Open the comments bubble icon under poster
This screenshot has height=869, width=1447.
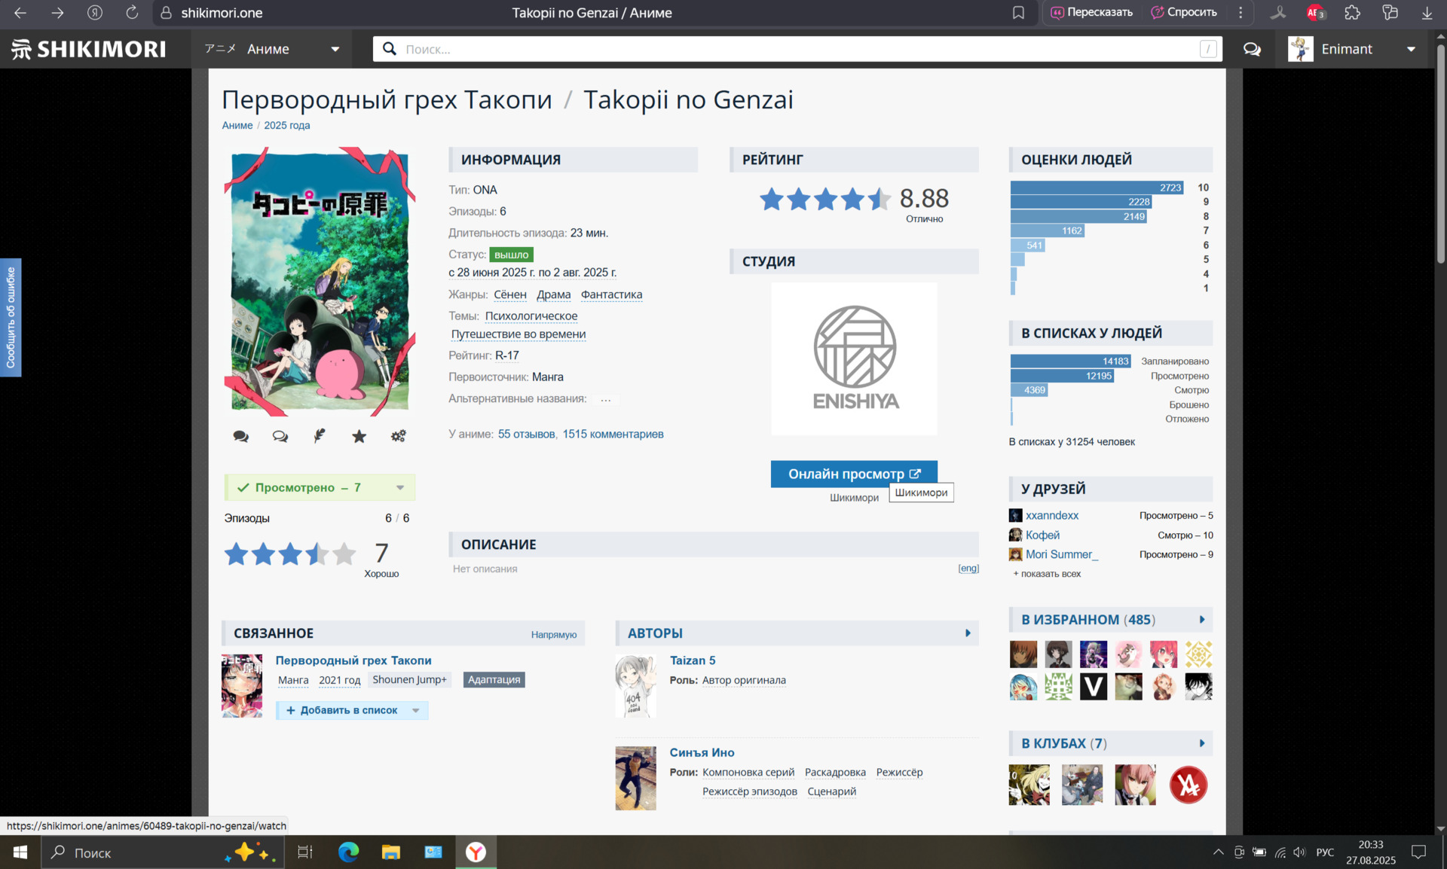click(241, 436)
